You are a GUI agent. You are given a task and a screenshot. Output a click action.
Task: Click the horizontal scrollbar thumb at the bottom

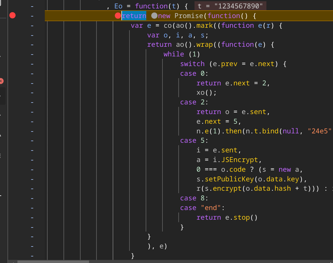pyautogui.click(x=53, y=262)
